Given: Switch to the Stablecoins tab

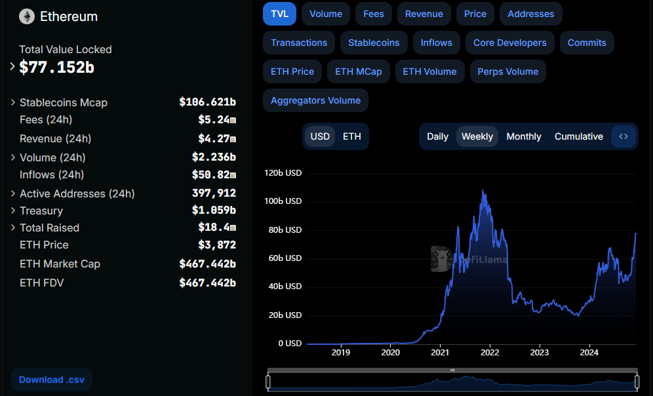Looking at the screenshot, I should tap(374, 43).
